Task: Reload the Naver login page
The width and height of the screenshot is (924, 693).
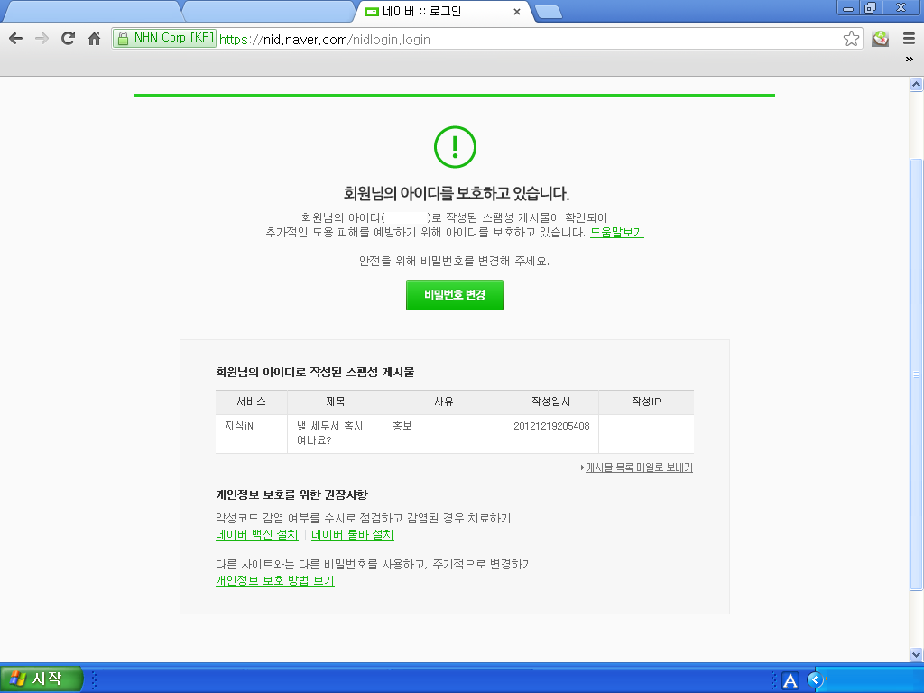Action: (68, 39)
